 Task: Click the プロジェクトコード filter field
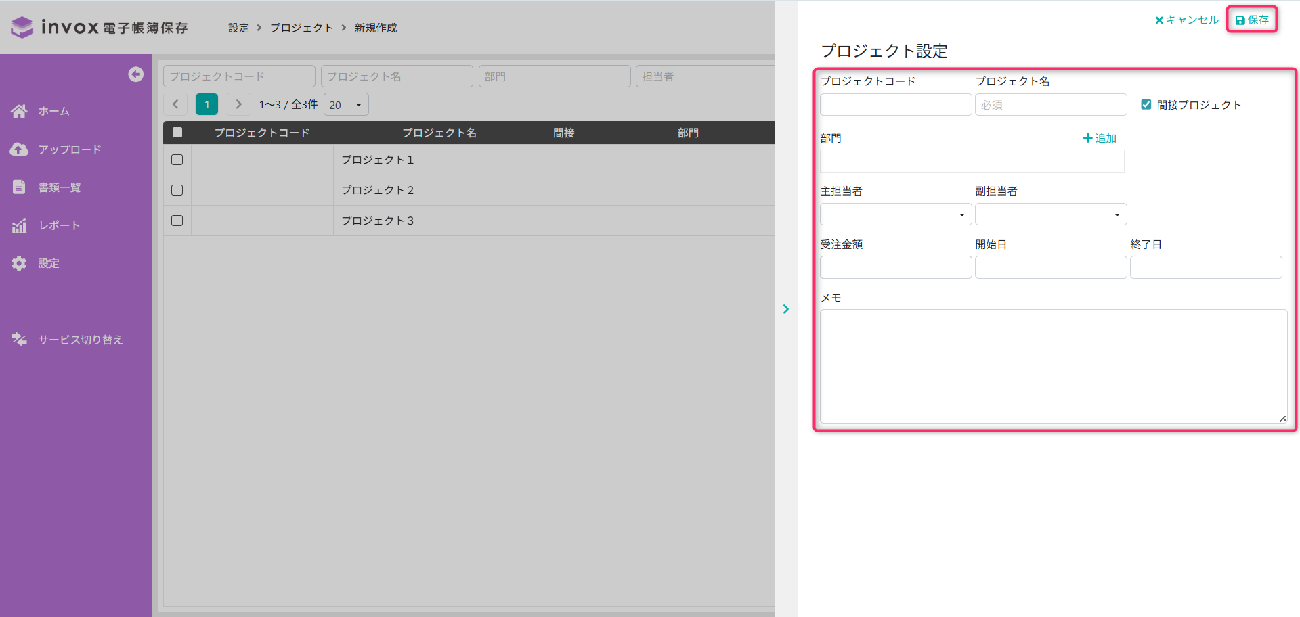click(x=239, y=76)
